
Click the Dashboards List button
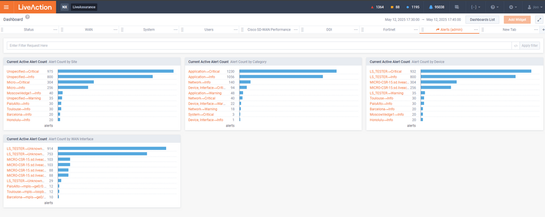[x=482, y=20]
